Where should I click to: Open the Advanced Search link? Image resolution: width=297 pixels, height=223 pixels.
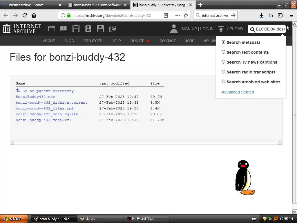(238, 92)
